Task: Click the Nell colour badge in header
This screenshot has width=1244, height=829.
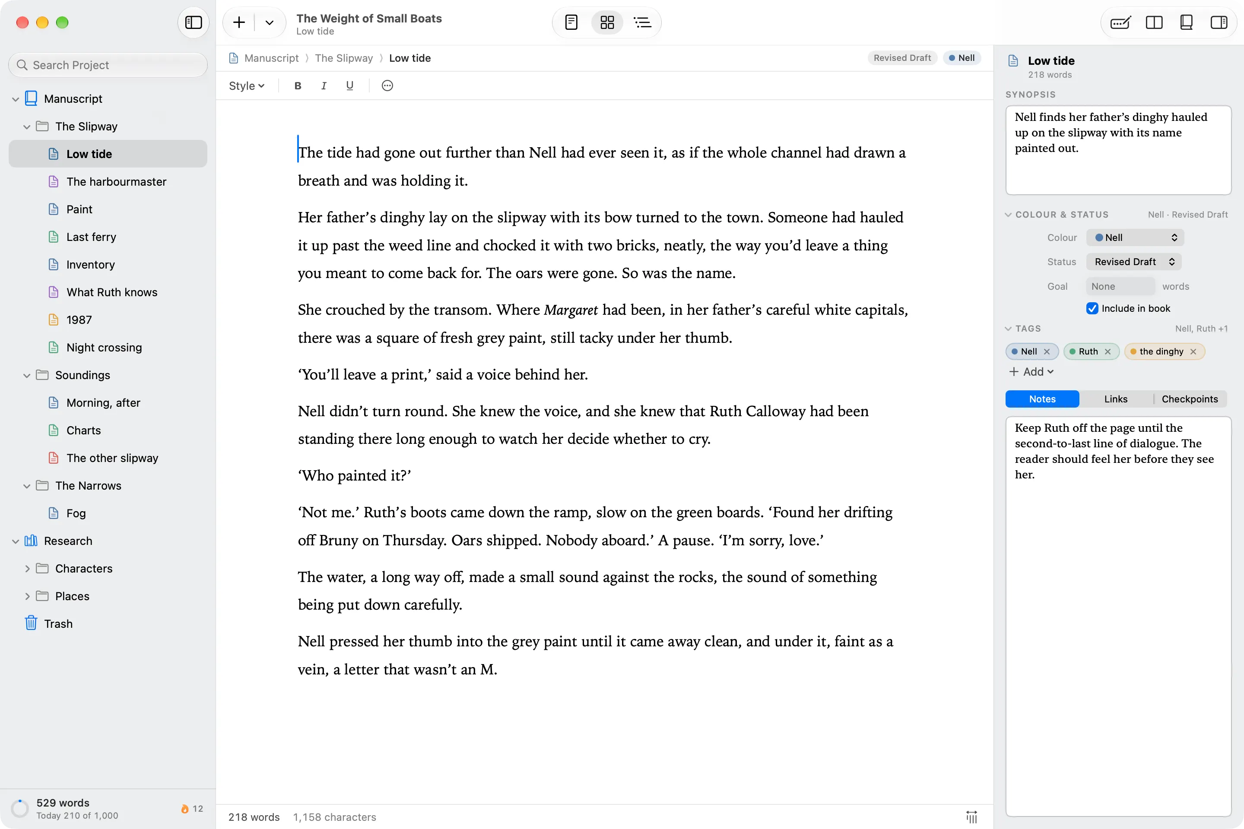Action: [x=962, y=58]
